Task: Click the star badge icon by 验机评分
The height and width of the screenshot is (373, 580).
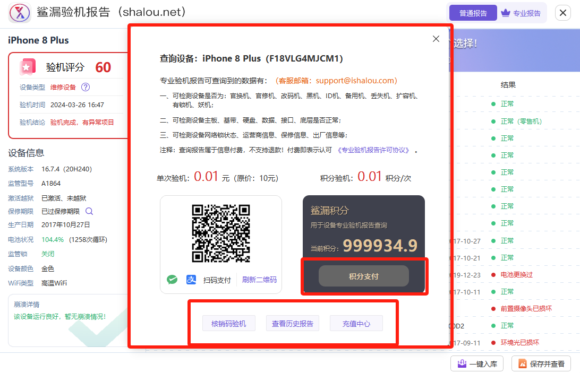Action: pos(27,67)
